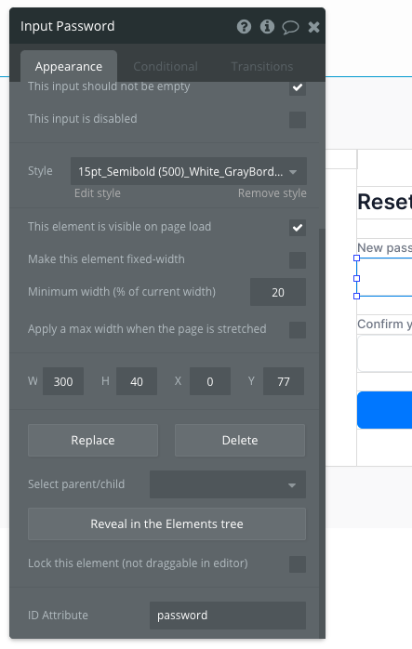
Task: Open the help question mark icon
Action: coord(244,27)
